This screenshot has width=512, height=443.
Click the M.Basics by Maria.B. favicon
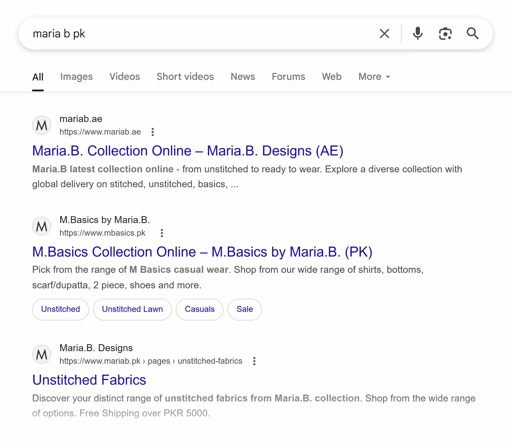tap(42, 226)
